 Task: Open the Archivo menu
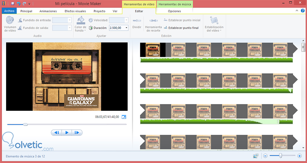(x=9, y=11)
